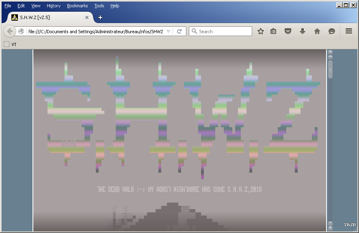Open the Pocket save icon
Screen dimensions: 359x233
click(x=288, y=31)
